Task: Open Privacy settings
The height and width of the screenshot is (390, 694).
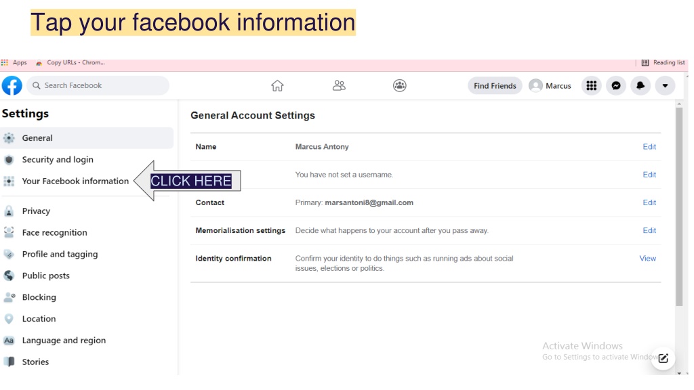Action: (x=87, y=211)
